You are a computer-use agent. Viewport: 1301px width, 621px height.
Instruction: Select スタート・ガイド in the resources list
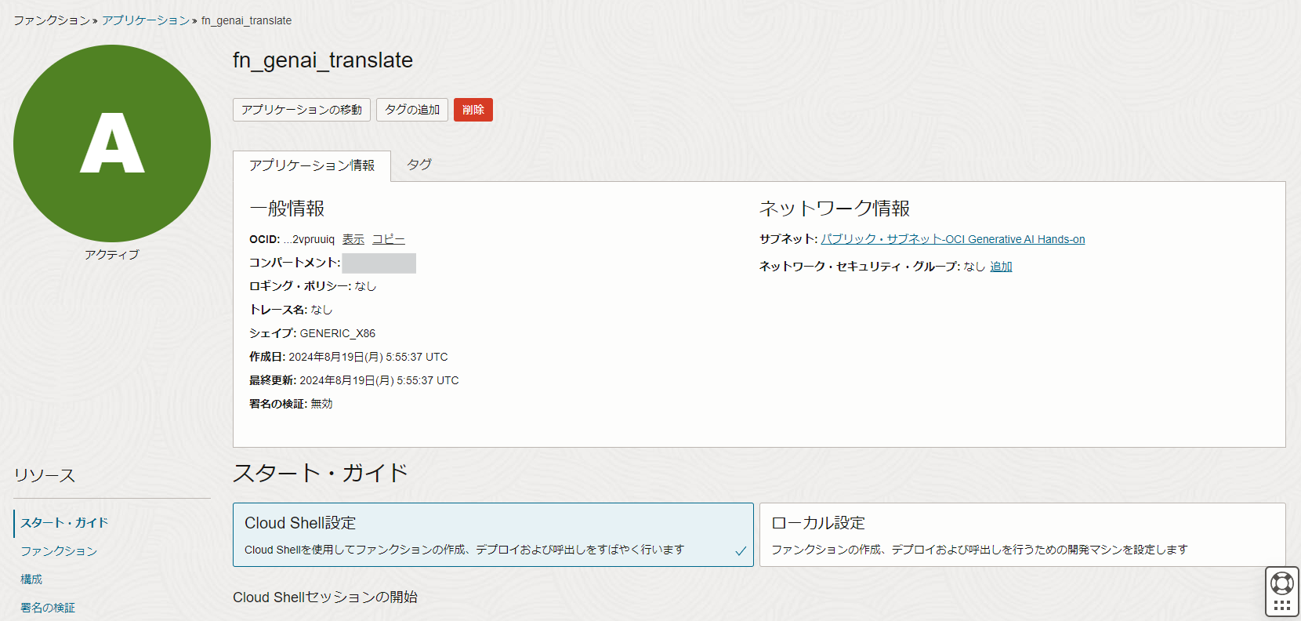click(x=64, y=523)
